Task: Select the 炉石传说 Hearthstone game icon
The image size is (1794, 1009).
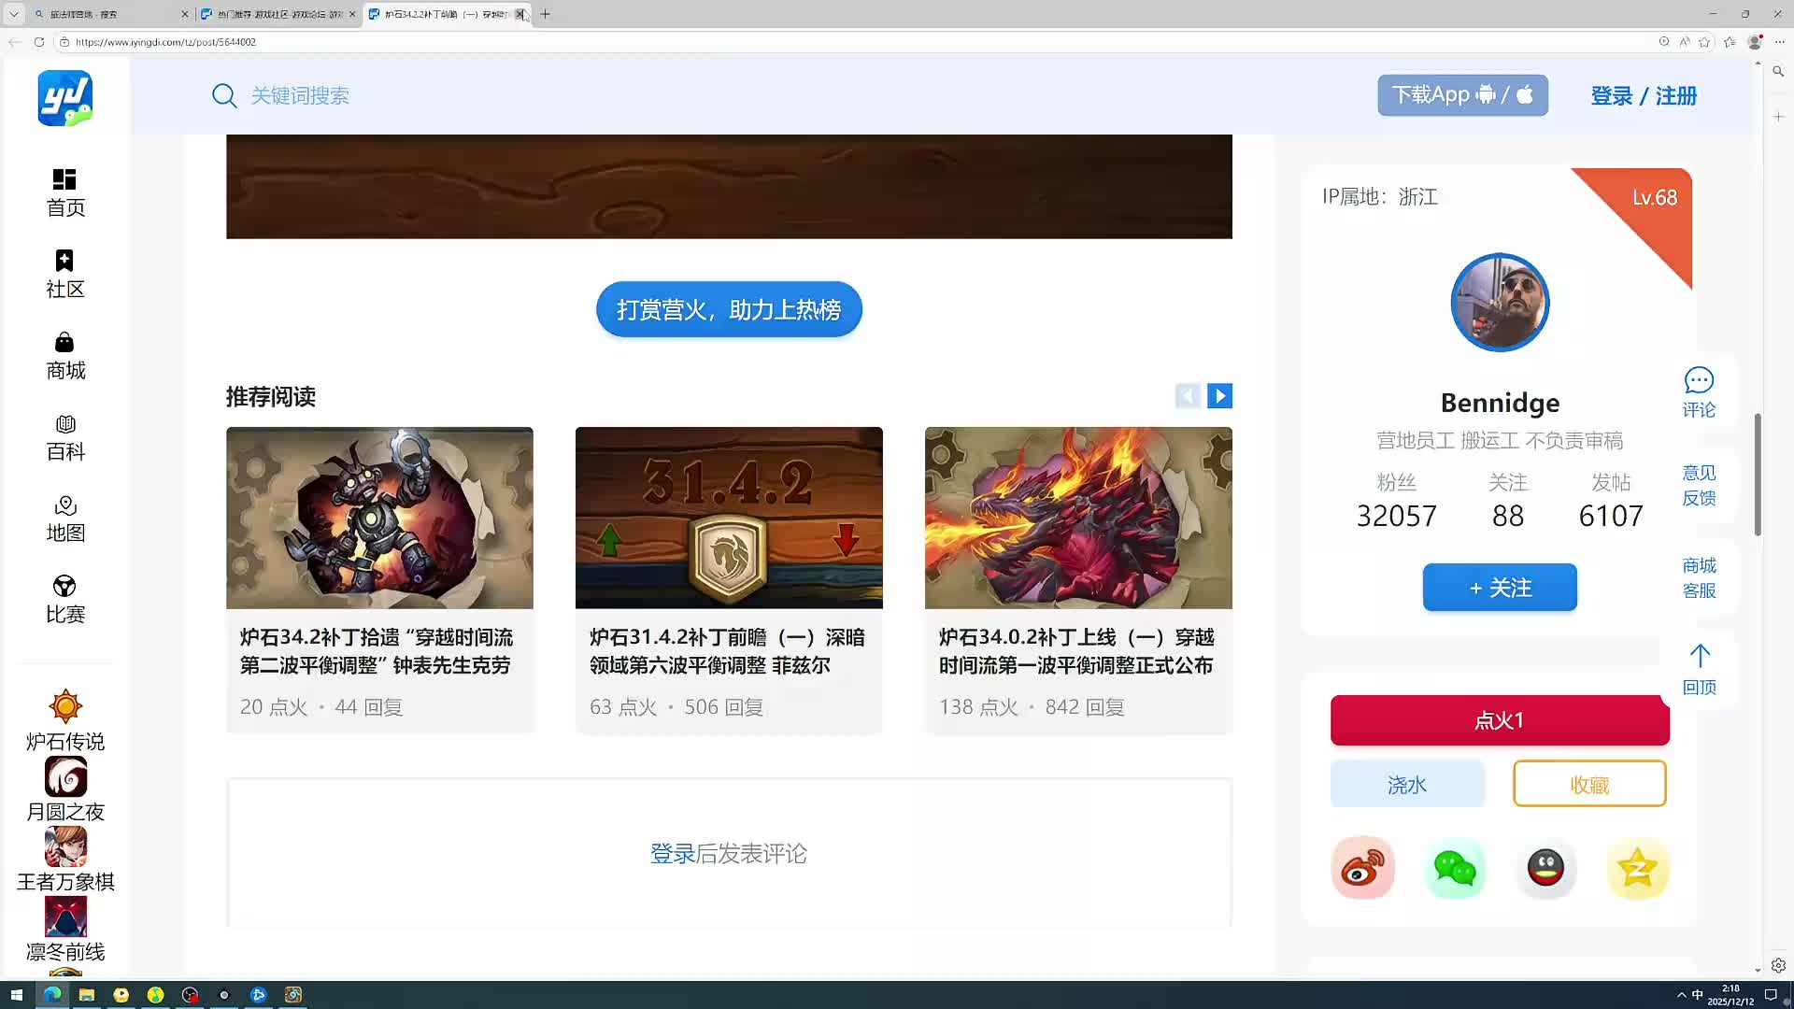Action: pyautogui.click(x=65, y=707)
